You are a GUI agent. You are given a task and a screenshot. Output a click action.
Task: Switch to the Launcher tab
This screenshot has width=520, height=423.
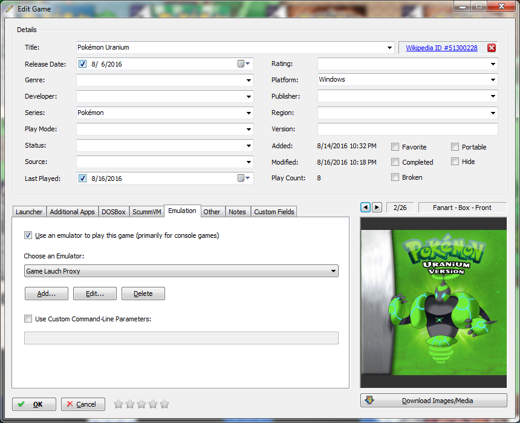point(29,212)
